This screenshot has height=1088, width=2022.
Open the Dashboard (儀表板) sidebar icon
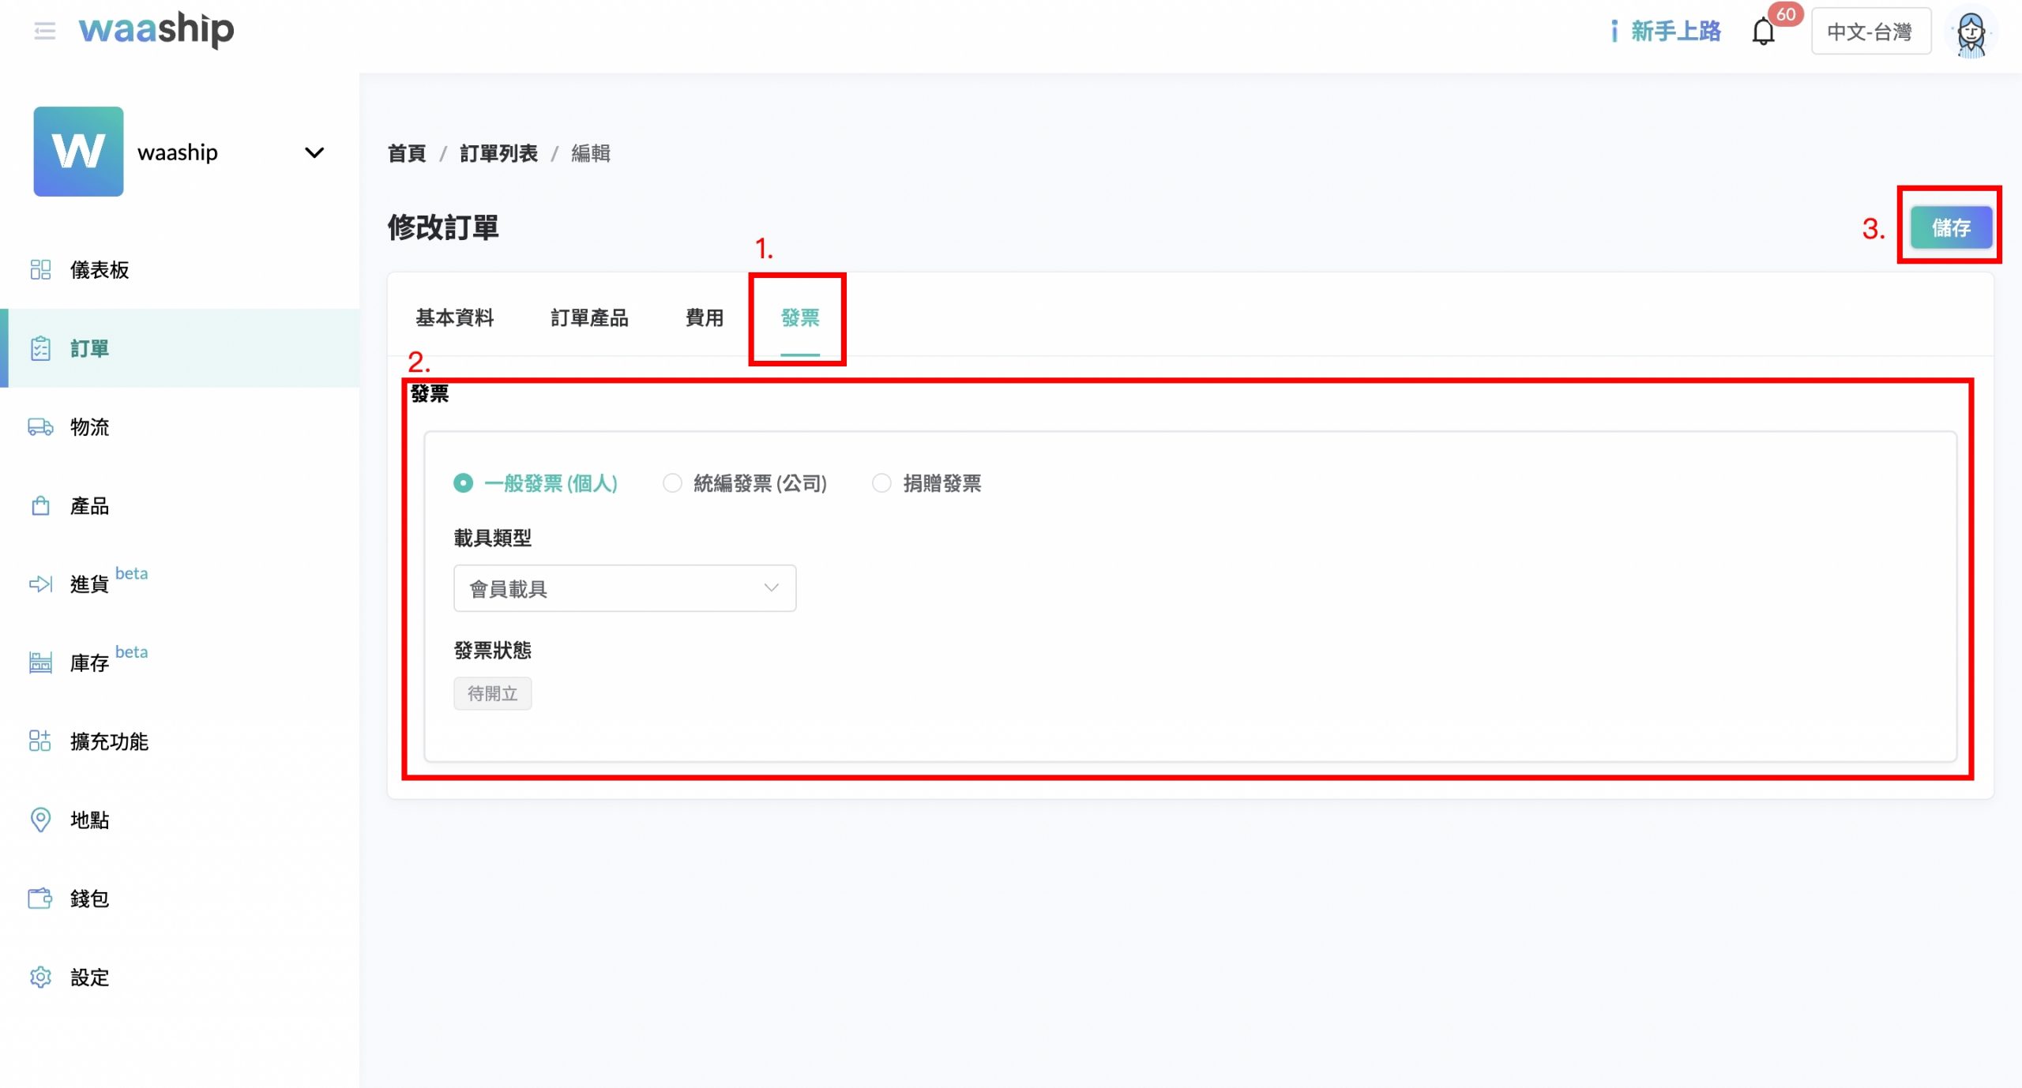40,270
